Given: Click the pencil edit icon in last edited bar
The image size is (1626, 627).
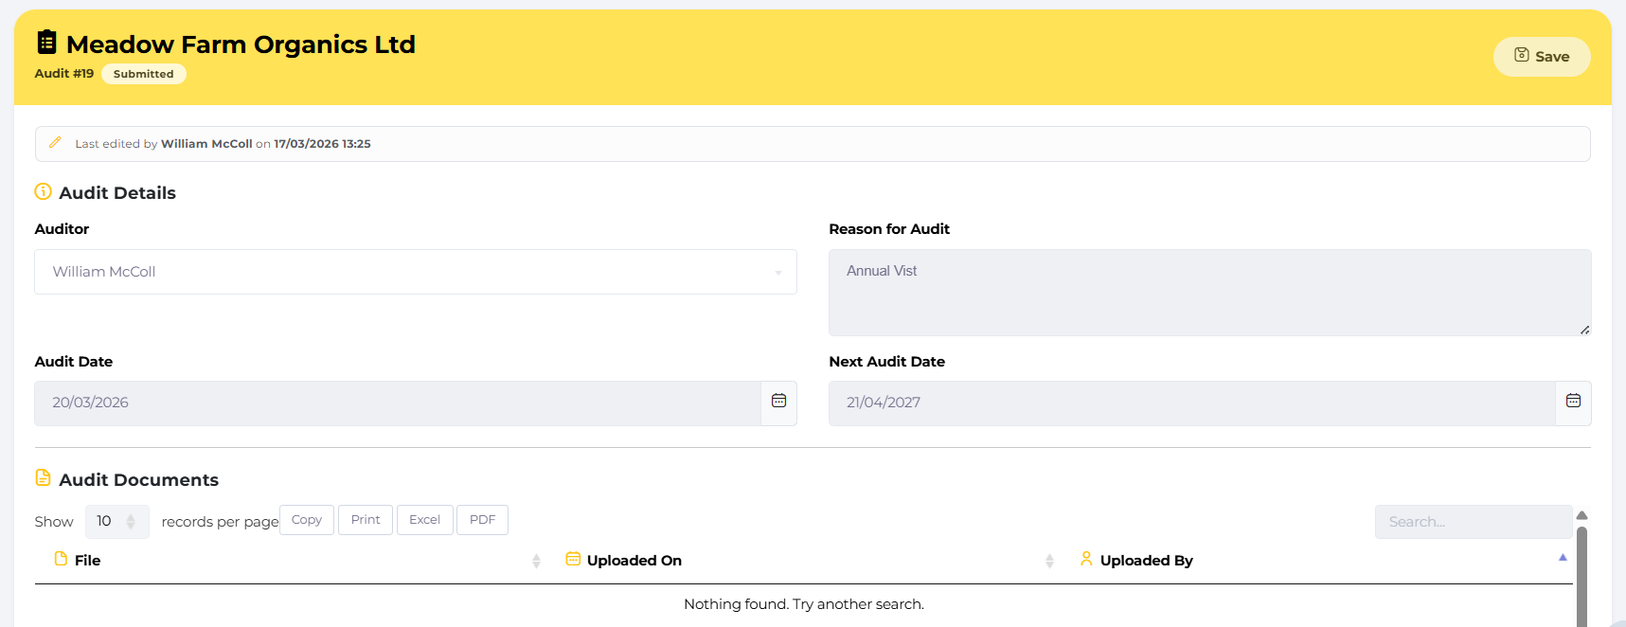Looking at the screenshot, I should coord(55,143).
